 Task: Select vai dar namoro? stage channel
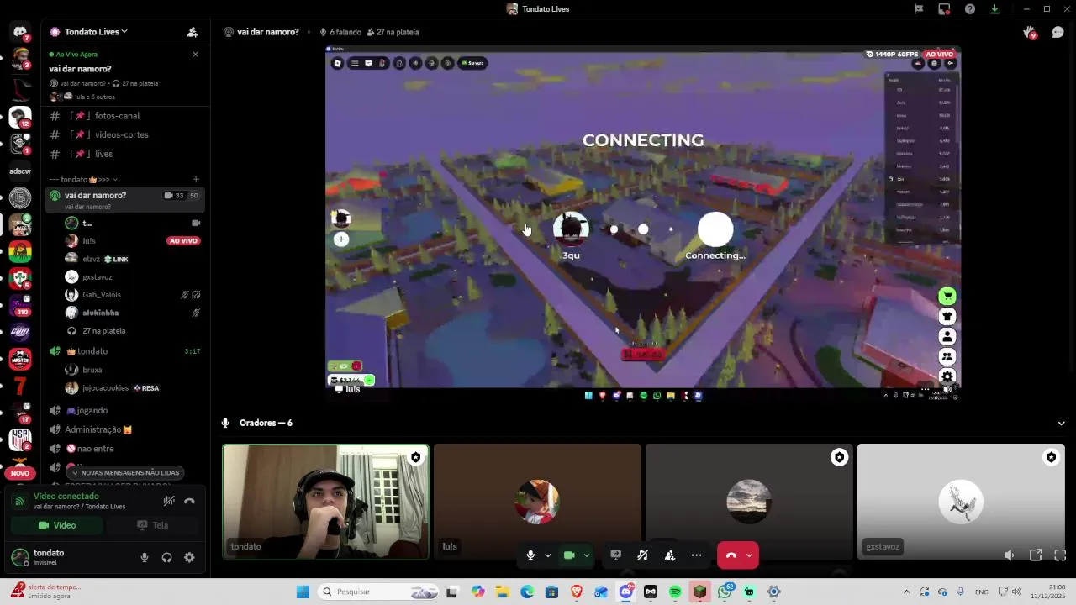(126, 200)
